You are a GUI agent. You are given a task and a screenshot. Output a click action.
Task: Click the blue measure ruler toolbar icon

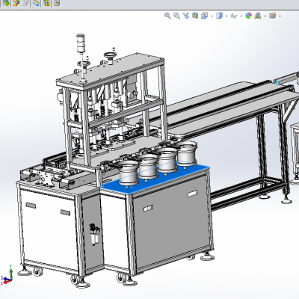(36, 3)
